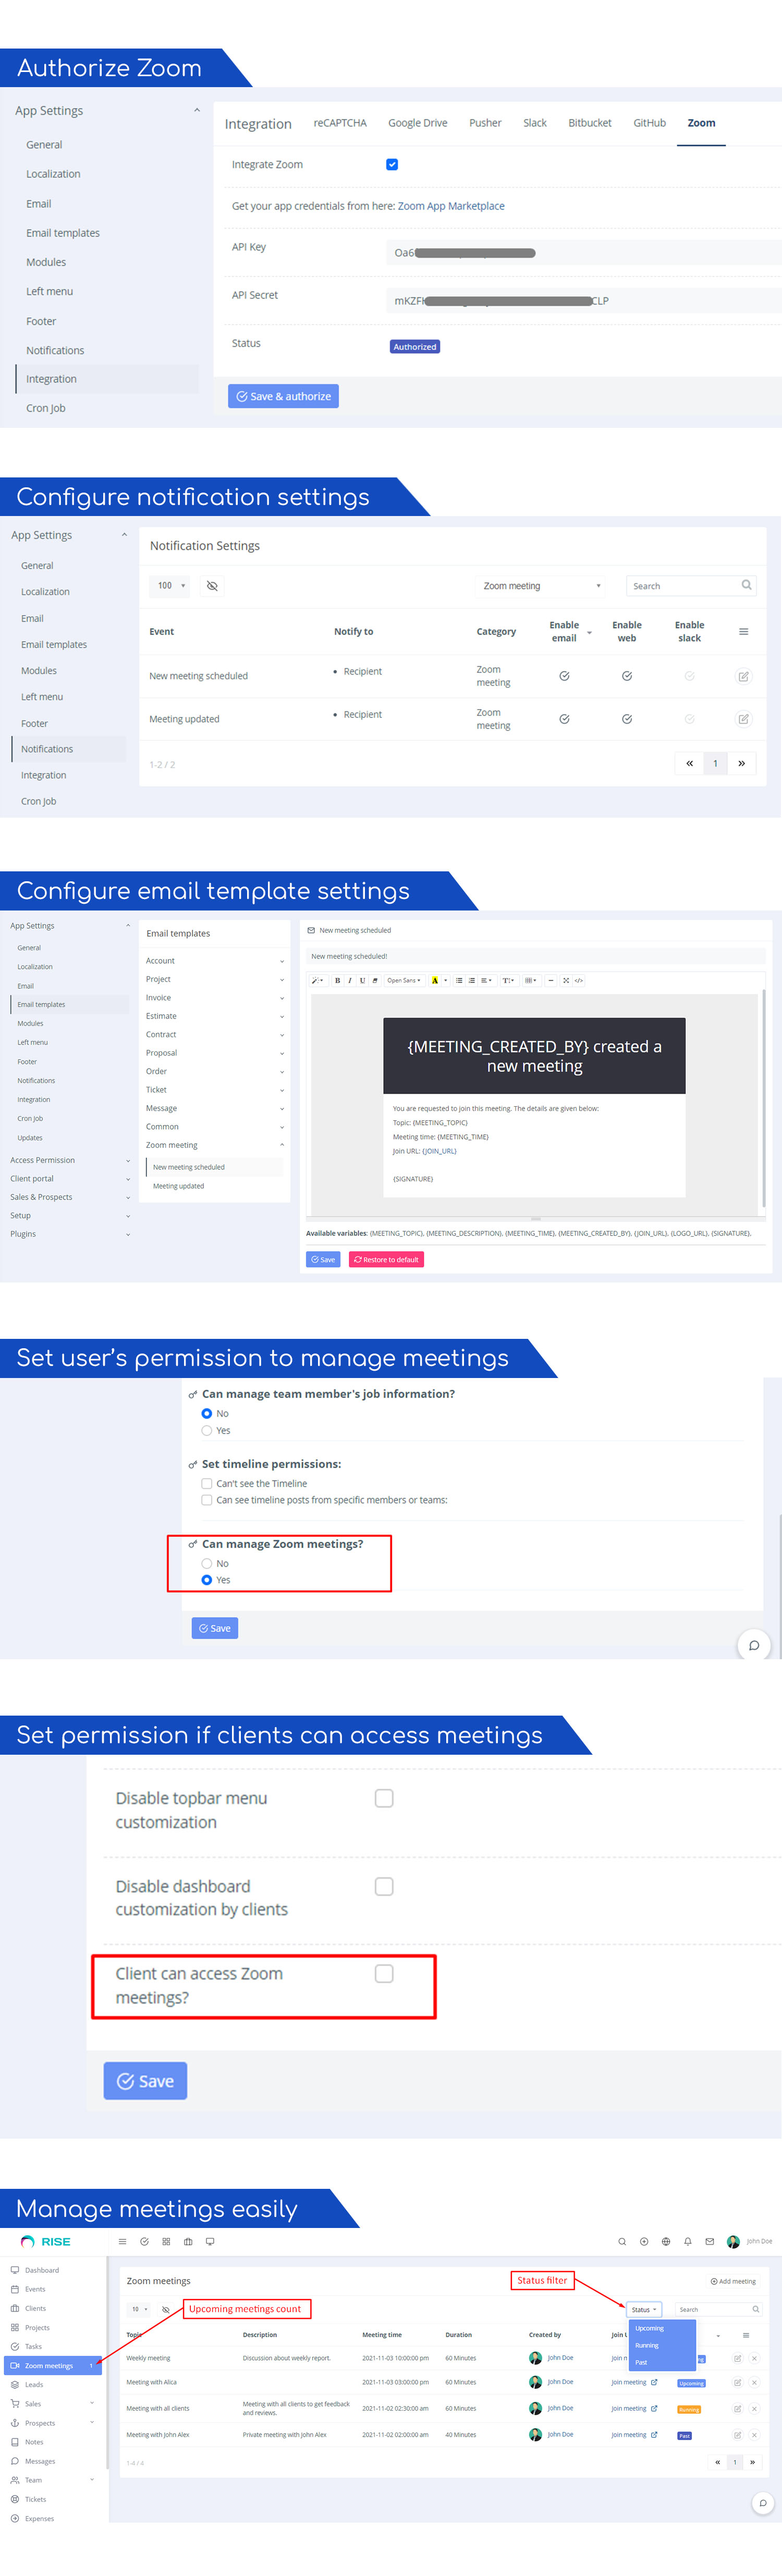Click the RISE logo
The image size is (782, 2576).
(46, 2242)
